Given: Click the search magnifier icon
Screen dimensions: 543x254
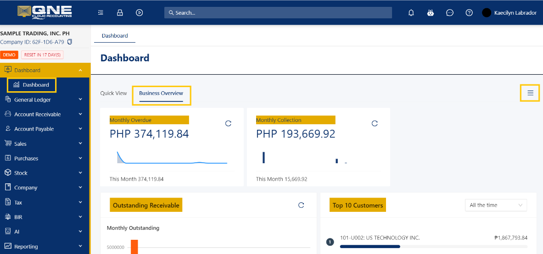Looking at the screenshot, I should coord(171,13).
